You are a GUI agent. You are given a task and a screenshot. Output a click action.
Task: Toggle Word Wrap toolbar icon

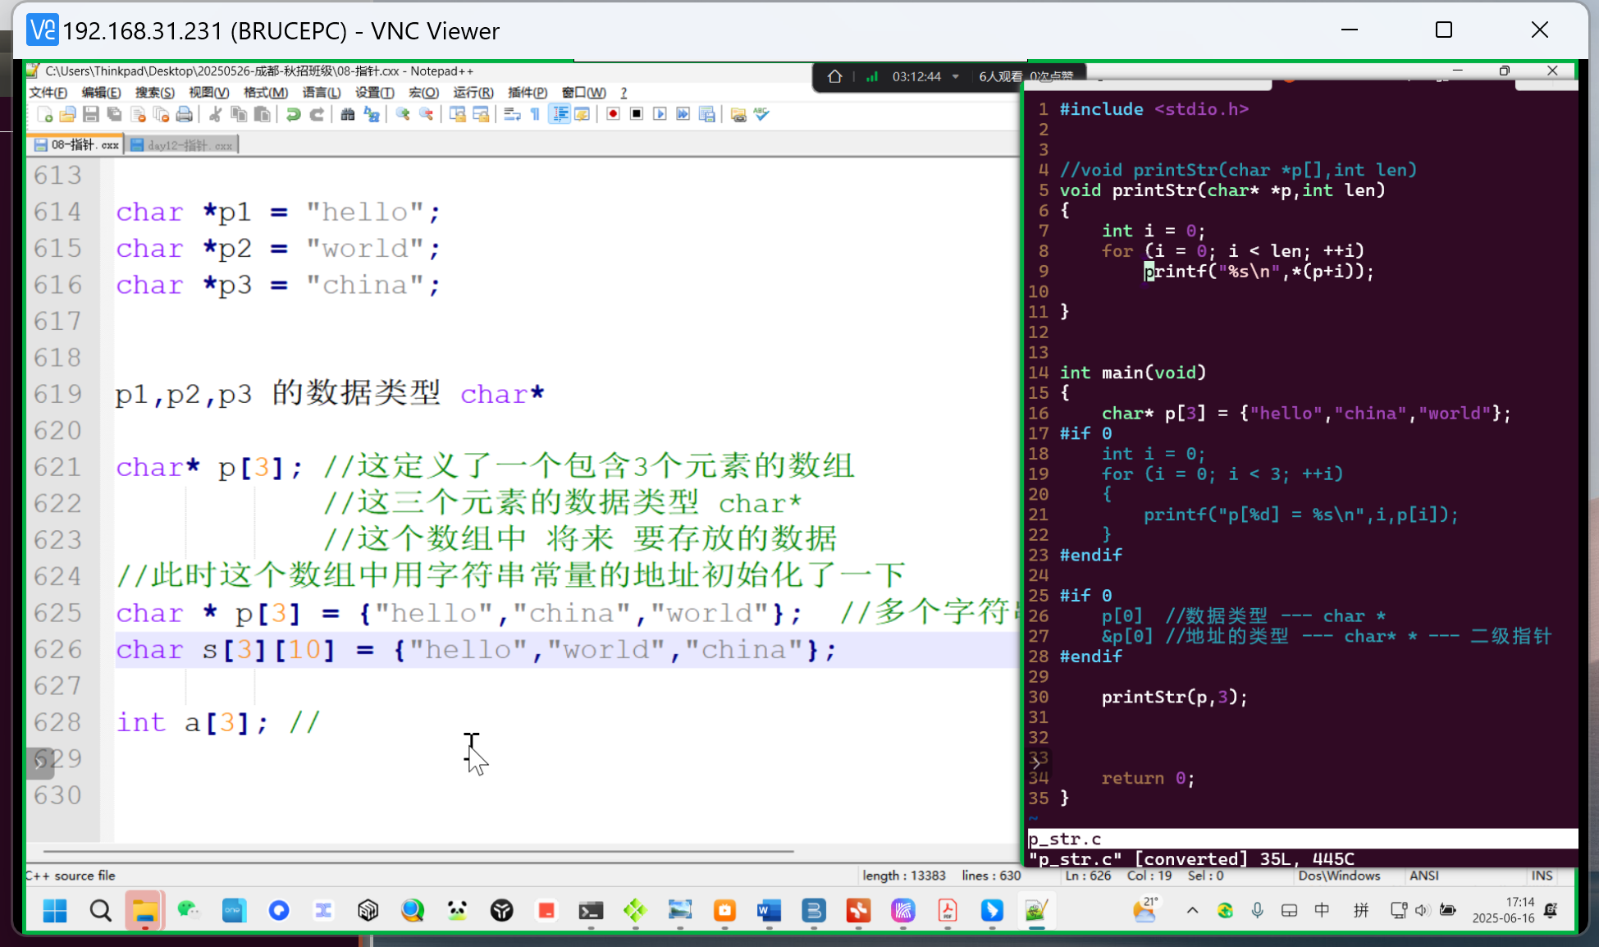click(x=512, y=114)
